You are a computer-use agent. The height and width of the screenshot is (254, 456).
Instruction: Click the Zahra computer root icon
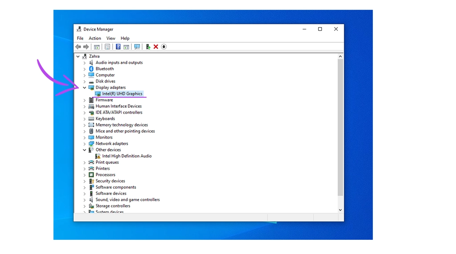click(85, 56)
